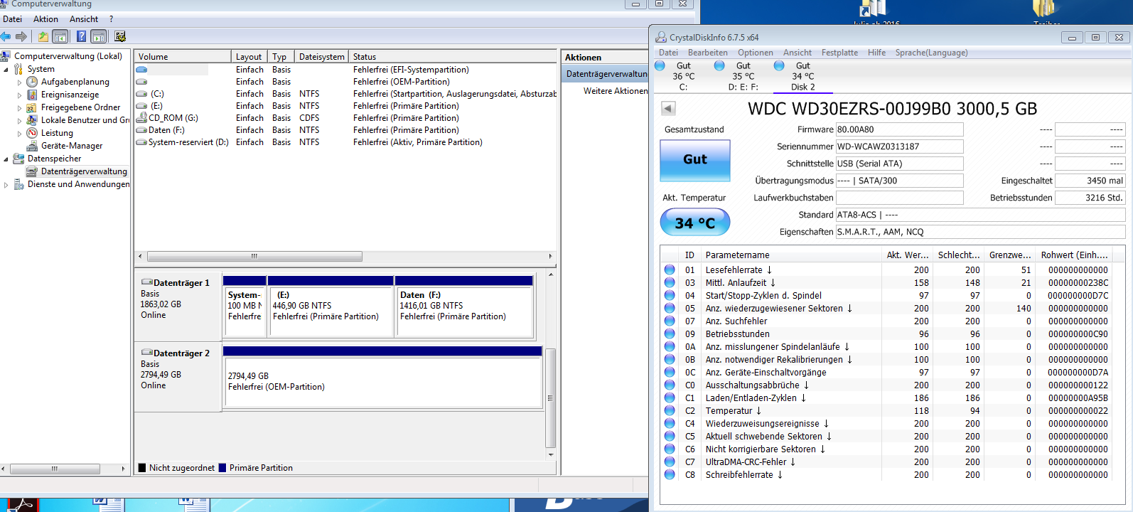Toggle the console tree pane icon

(x=60, y=36)
